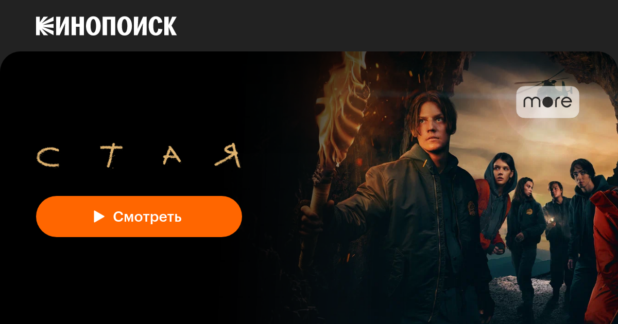Screen dimensions: 618x324
Task: Click the Смотреть text label
Action: point(147,217)
